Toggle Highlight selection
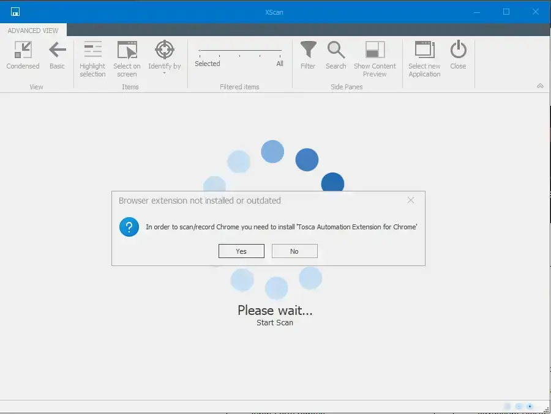 (92, 59)
